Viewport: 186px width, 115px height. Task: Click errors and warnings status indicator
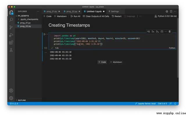click(14, 103)
